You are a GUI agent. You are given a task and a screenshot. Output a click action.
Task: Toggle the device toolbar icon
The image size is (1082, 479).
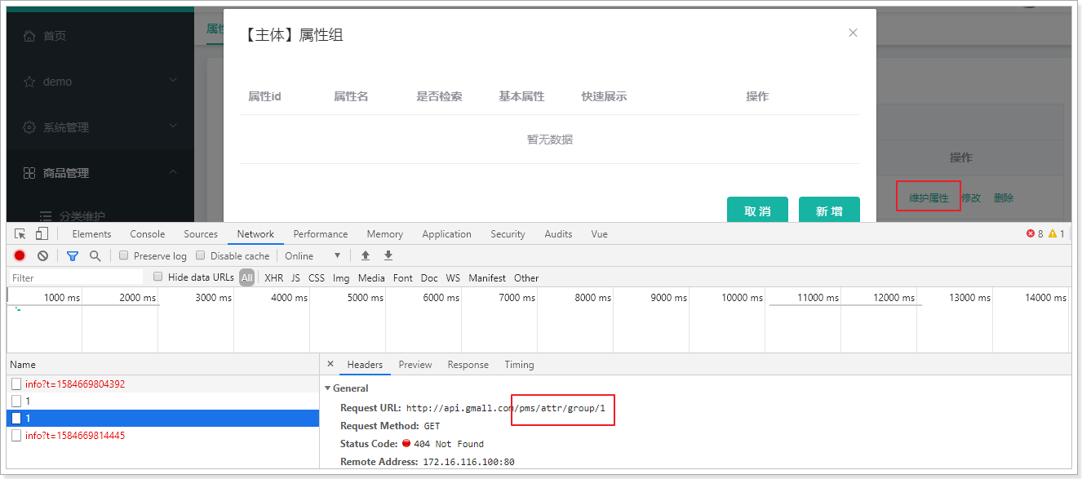tap(42, 234)
